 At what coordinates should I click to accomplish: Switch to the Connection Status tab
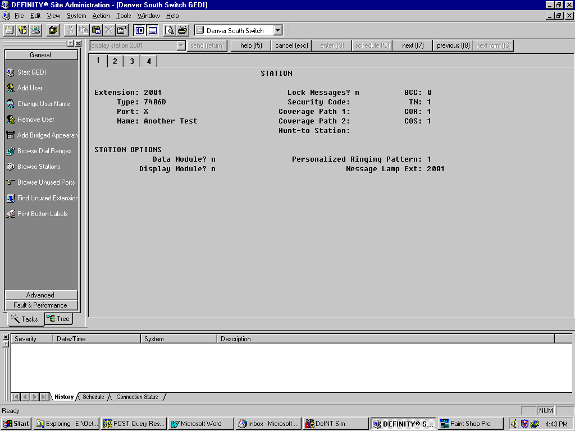click(137, 397)
